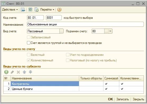
Task: Open the Подчинен счету selection button
Action: (106, 31)
